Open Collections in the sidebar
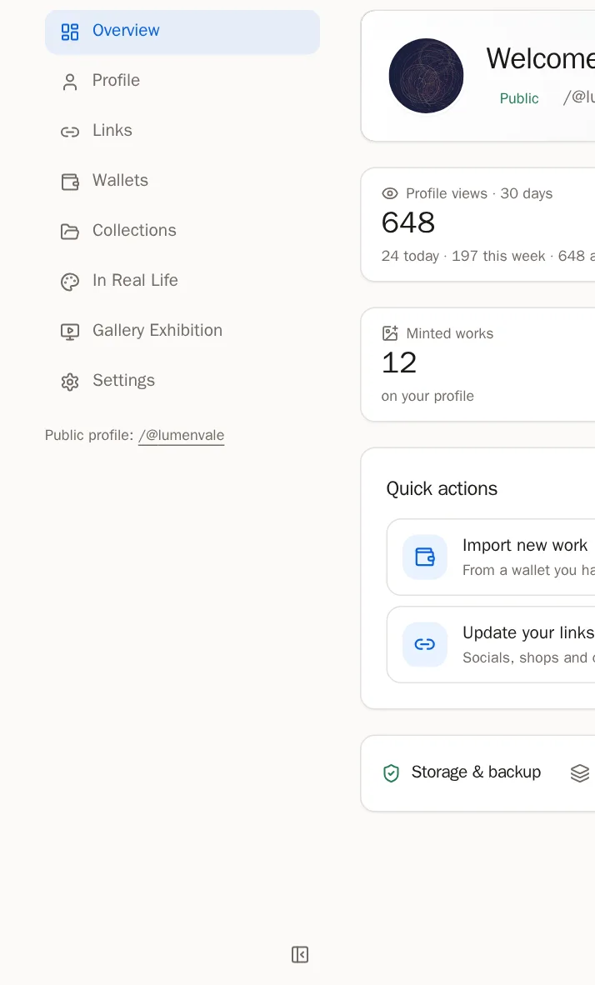This screenshot has width=595, height=985. point(182,231)
